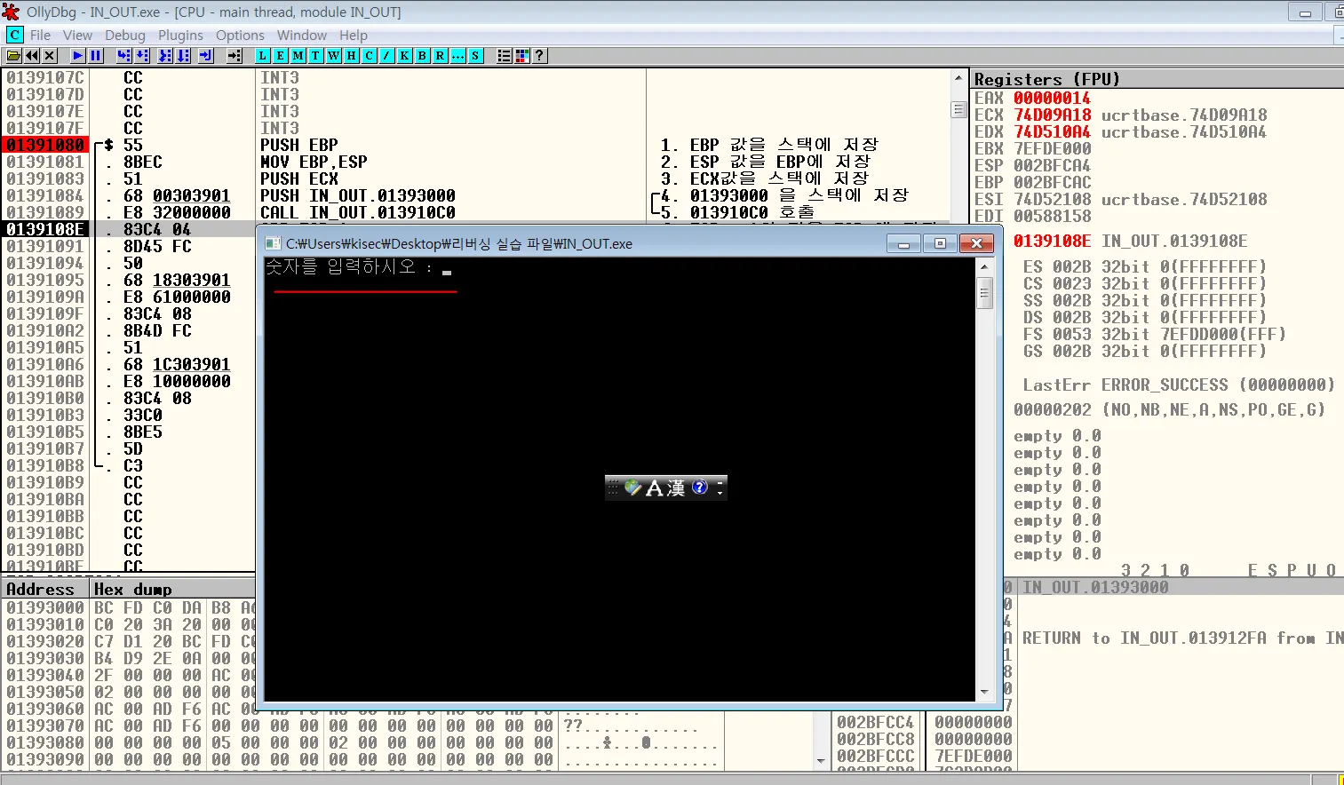
Task: Click the console window scroll up arrow
Action: (984, 266)
